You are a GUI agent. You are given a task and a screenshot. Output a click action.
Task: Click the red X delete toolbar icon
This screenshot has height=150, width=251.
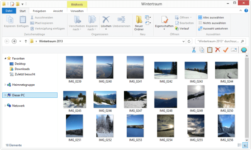pos(217,50)
